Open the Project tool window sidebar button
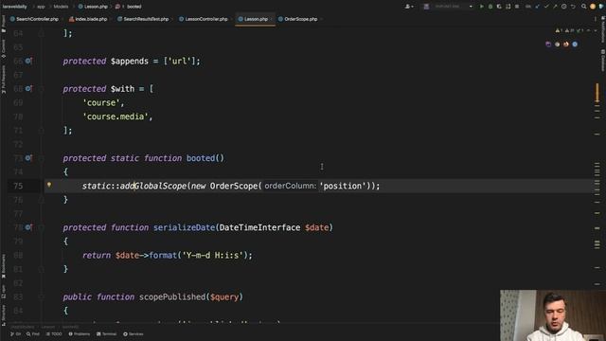Image resolution: width=606 pixels, height=341 pixels. point(4,24)
